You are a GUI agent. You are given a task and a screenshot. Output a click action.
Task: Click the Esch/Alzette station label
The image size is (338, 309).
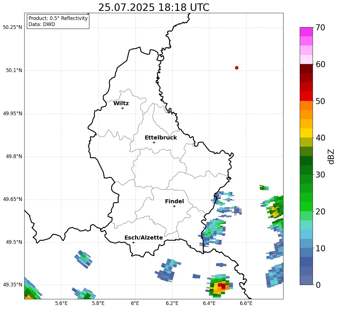point(144,238)
